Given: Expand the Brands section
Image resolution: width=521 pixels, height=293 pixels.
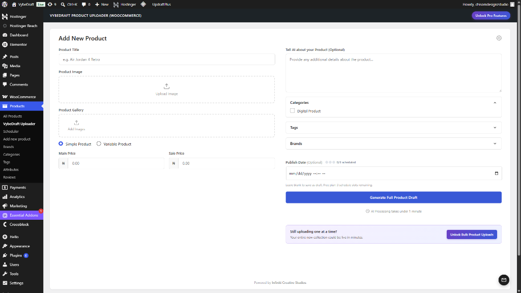Looking at the screenshot, I should pyautogui.click(x=393, y=143).
